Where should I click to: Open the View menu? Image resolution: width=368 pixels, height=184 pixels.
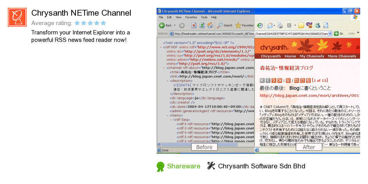179,17
